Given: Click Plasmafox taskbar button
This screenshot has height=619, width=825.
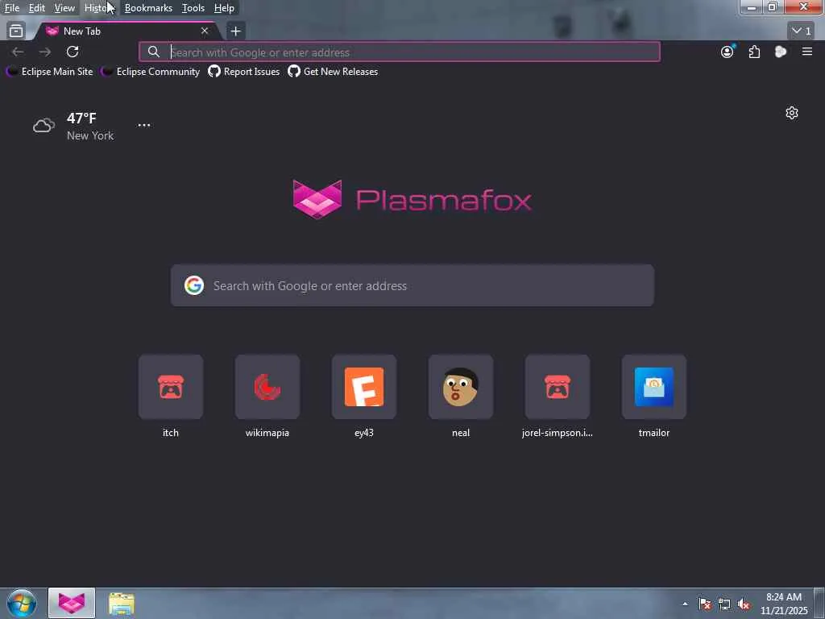Looking at the screenshot, I should pos(72,603).
